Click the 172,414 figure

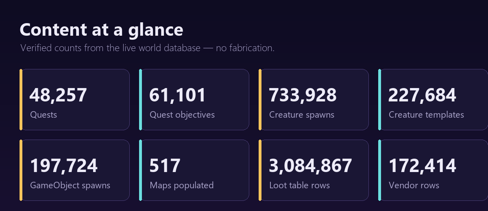(423, 166)
